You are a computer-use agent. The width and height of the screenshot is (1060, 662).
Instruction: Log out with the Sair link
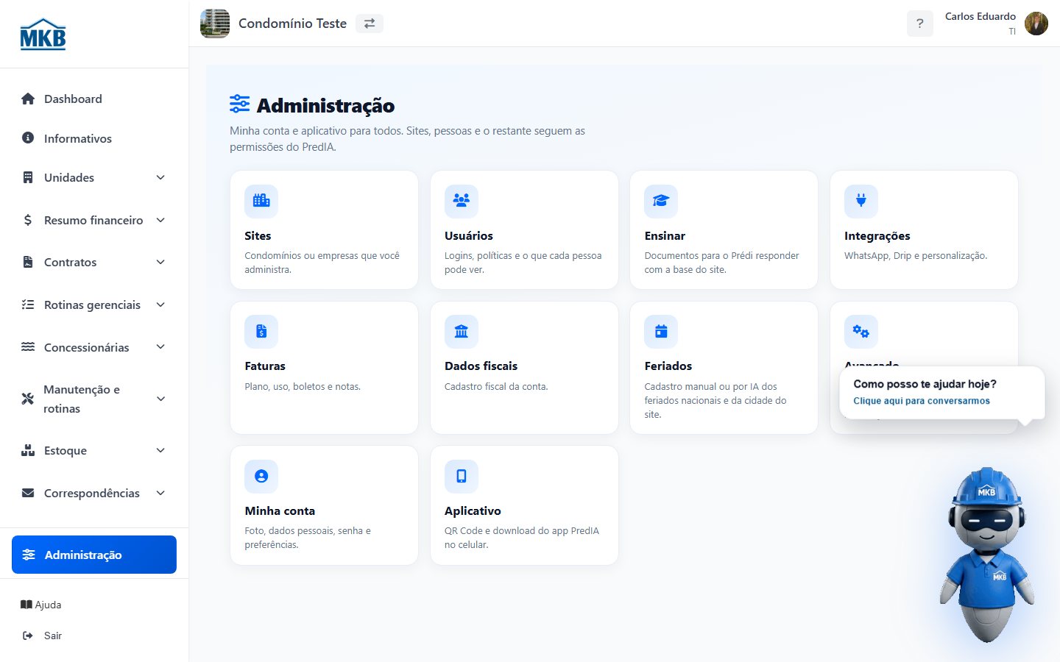pyautogui.click(x=43, y=636)
